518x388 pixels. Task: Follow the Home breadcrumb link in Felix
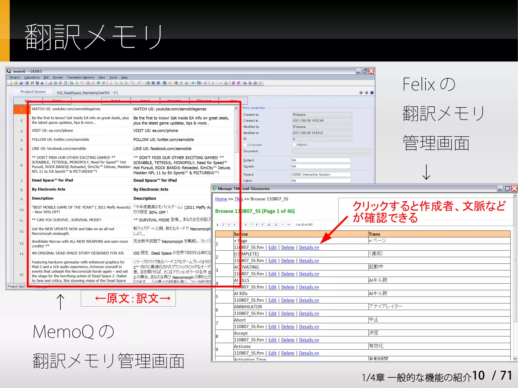click(221, 199)
